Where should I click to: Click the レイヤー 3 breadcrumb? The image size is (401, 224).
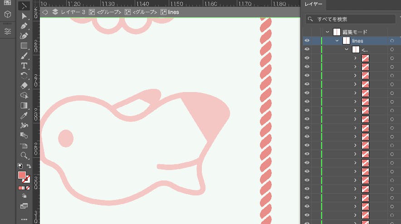pyautogui.click(x=73, y=12)
